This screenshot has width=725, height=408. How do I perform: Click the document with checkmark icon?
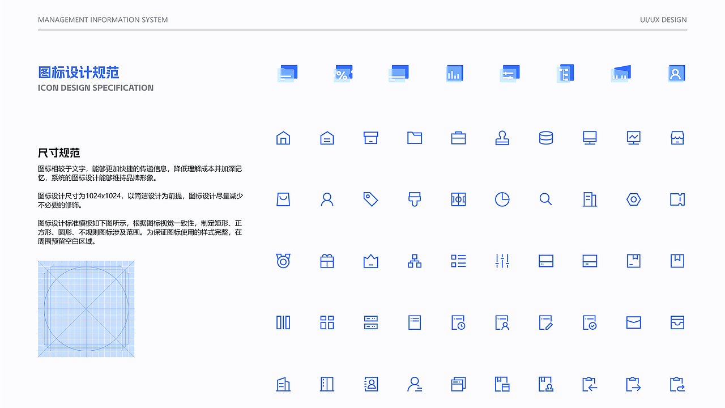click(590, 322)
